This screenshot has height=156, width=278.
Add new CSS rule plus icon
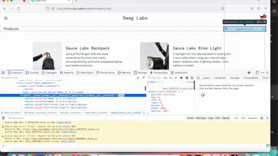tap(175, 78)
